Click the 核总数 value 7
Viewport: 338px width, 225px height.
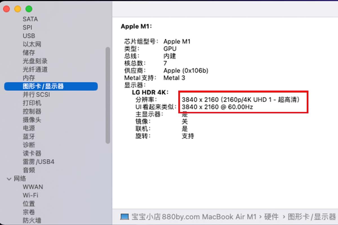click(x=165, y=63)
